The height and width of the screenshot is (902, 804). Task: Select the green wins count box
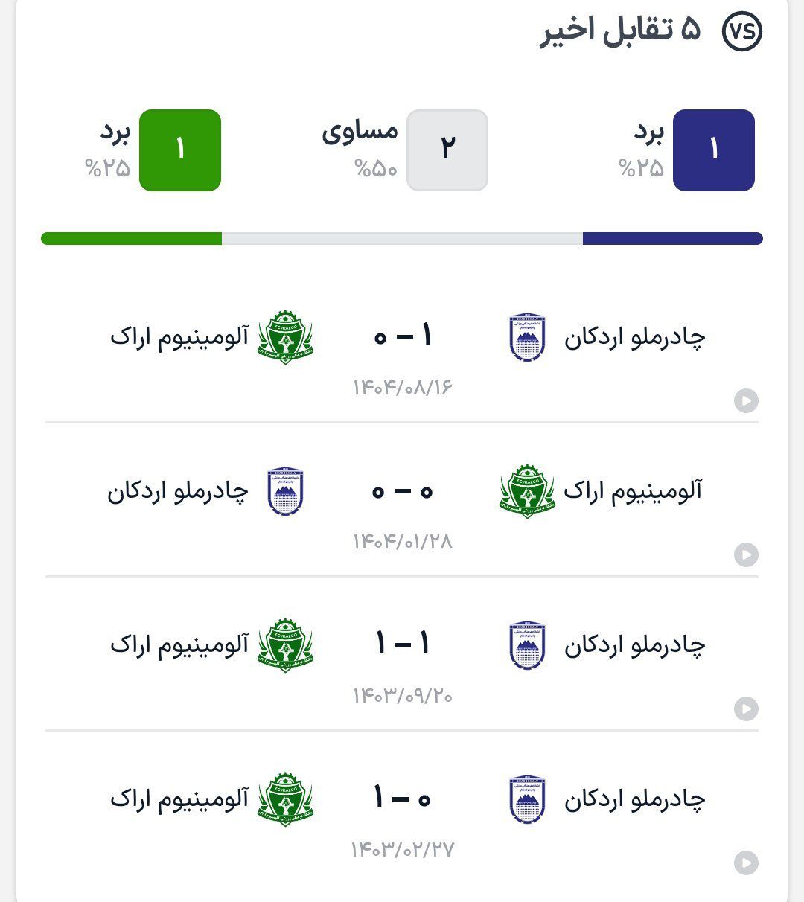(180, 150)
